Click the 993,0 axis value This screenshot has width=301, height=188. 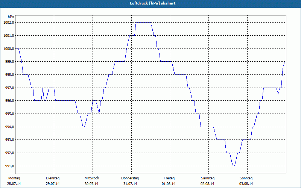pos(10,140)
